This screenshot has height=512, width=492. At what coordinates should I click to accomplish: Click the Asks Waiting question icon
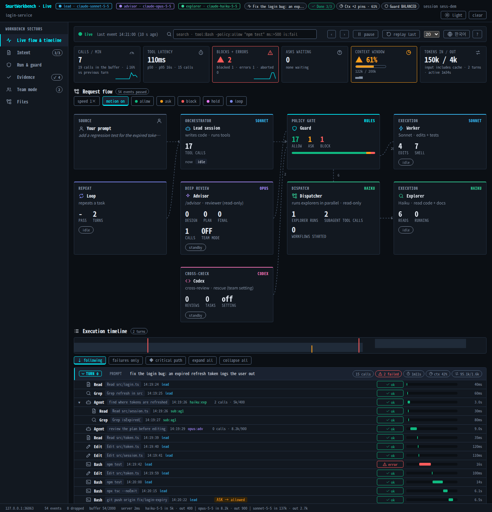coord(340,53)
